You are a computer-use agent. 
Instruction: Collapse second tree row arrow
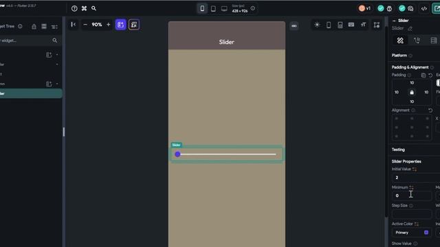pyautogui.click(x=57, y=64)
